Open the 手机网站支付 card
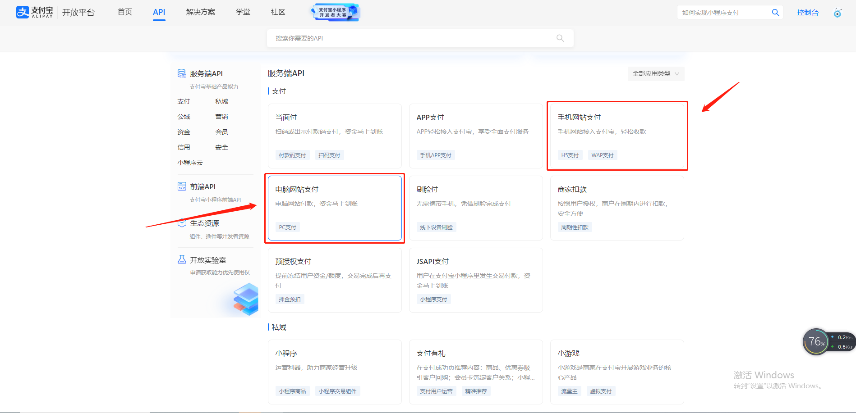Viewport: 856px width, 413px height. [x=617, y=136]
